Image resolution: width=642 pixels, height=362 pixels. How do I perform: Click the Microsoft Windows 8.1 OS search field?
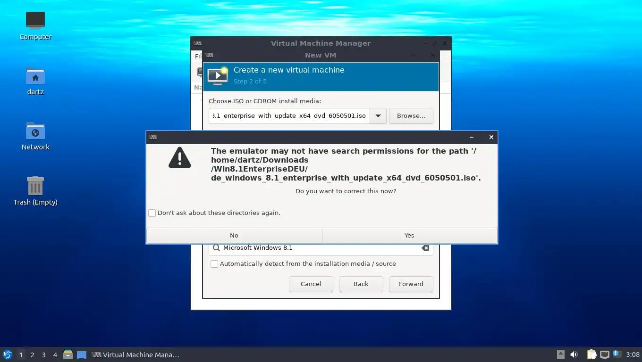pos(321,248)
